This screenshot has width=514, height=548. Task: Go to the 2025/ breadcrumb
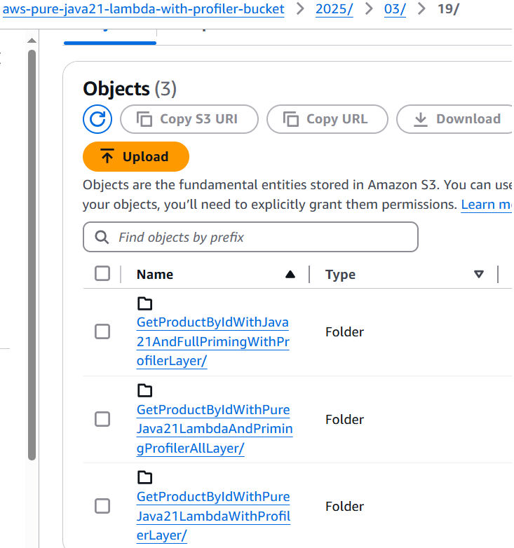334,9
